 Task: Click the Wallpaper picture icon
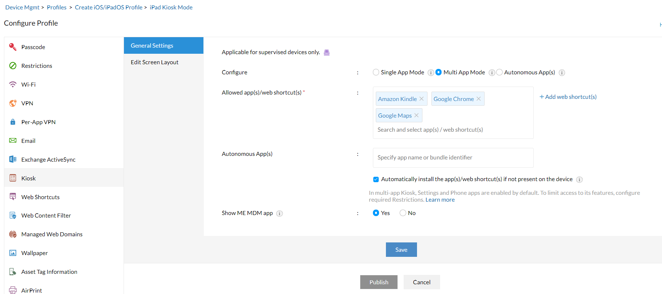tap(13, 253)
